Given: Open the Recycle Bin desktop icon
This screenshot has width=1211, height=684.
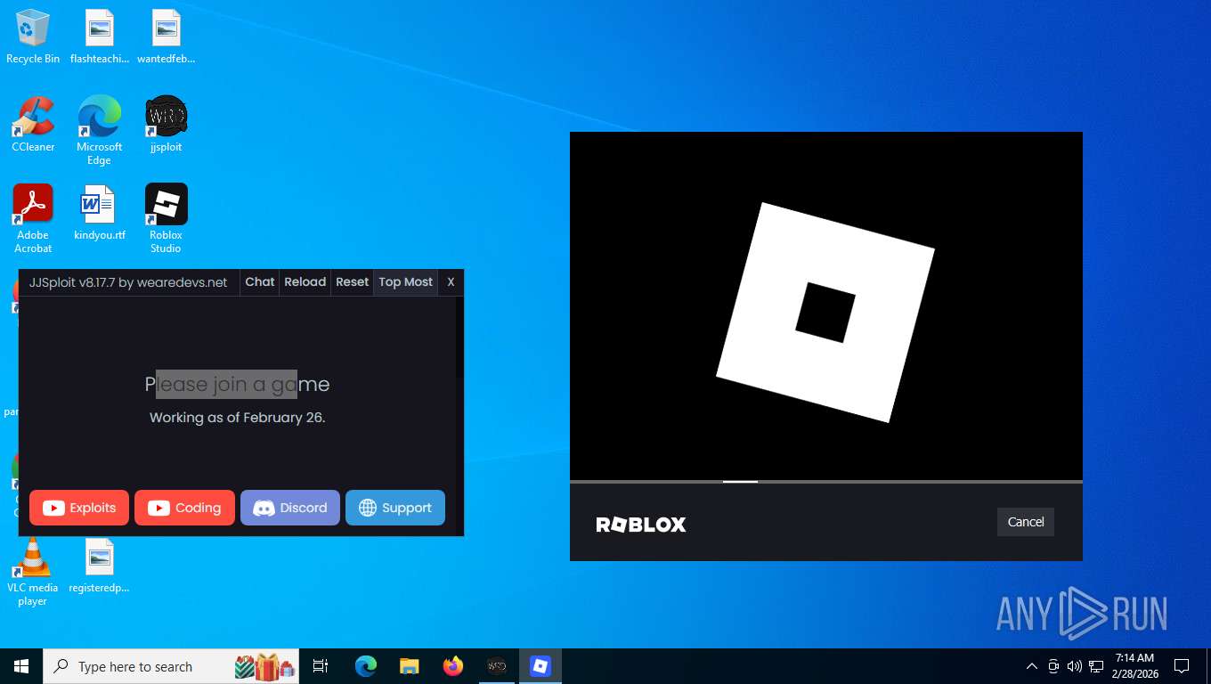Looking at the screenshot, I should pos(33,37).
